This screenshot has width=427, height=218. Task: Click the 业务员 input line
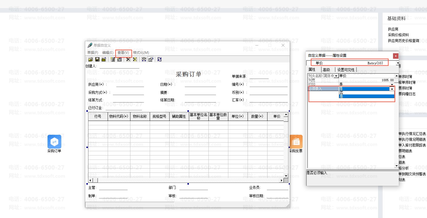tap(278, 188)
